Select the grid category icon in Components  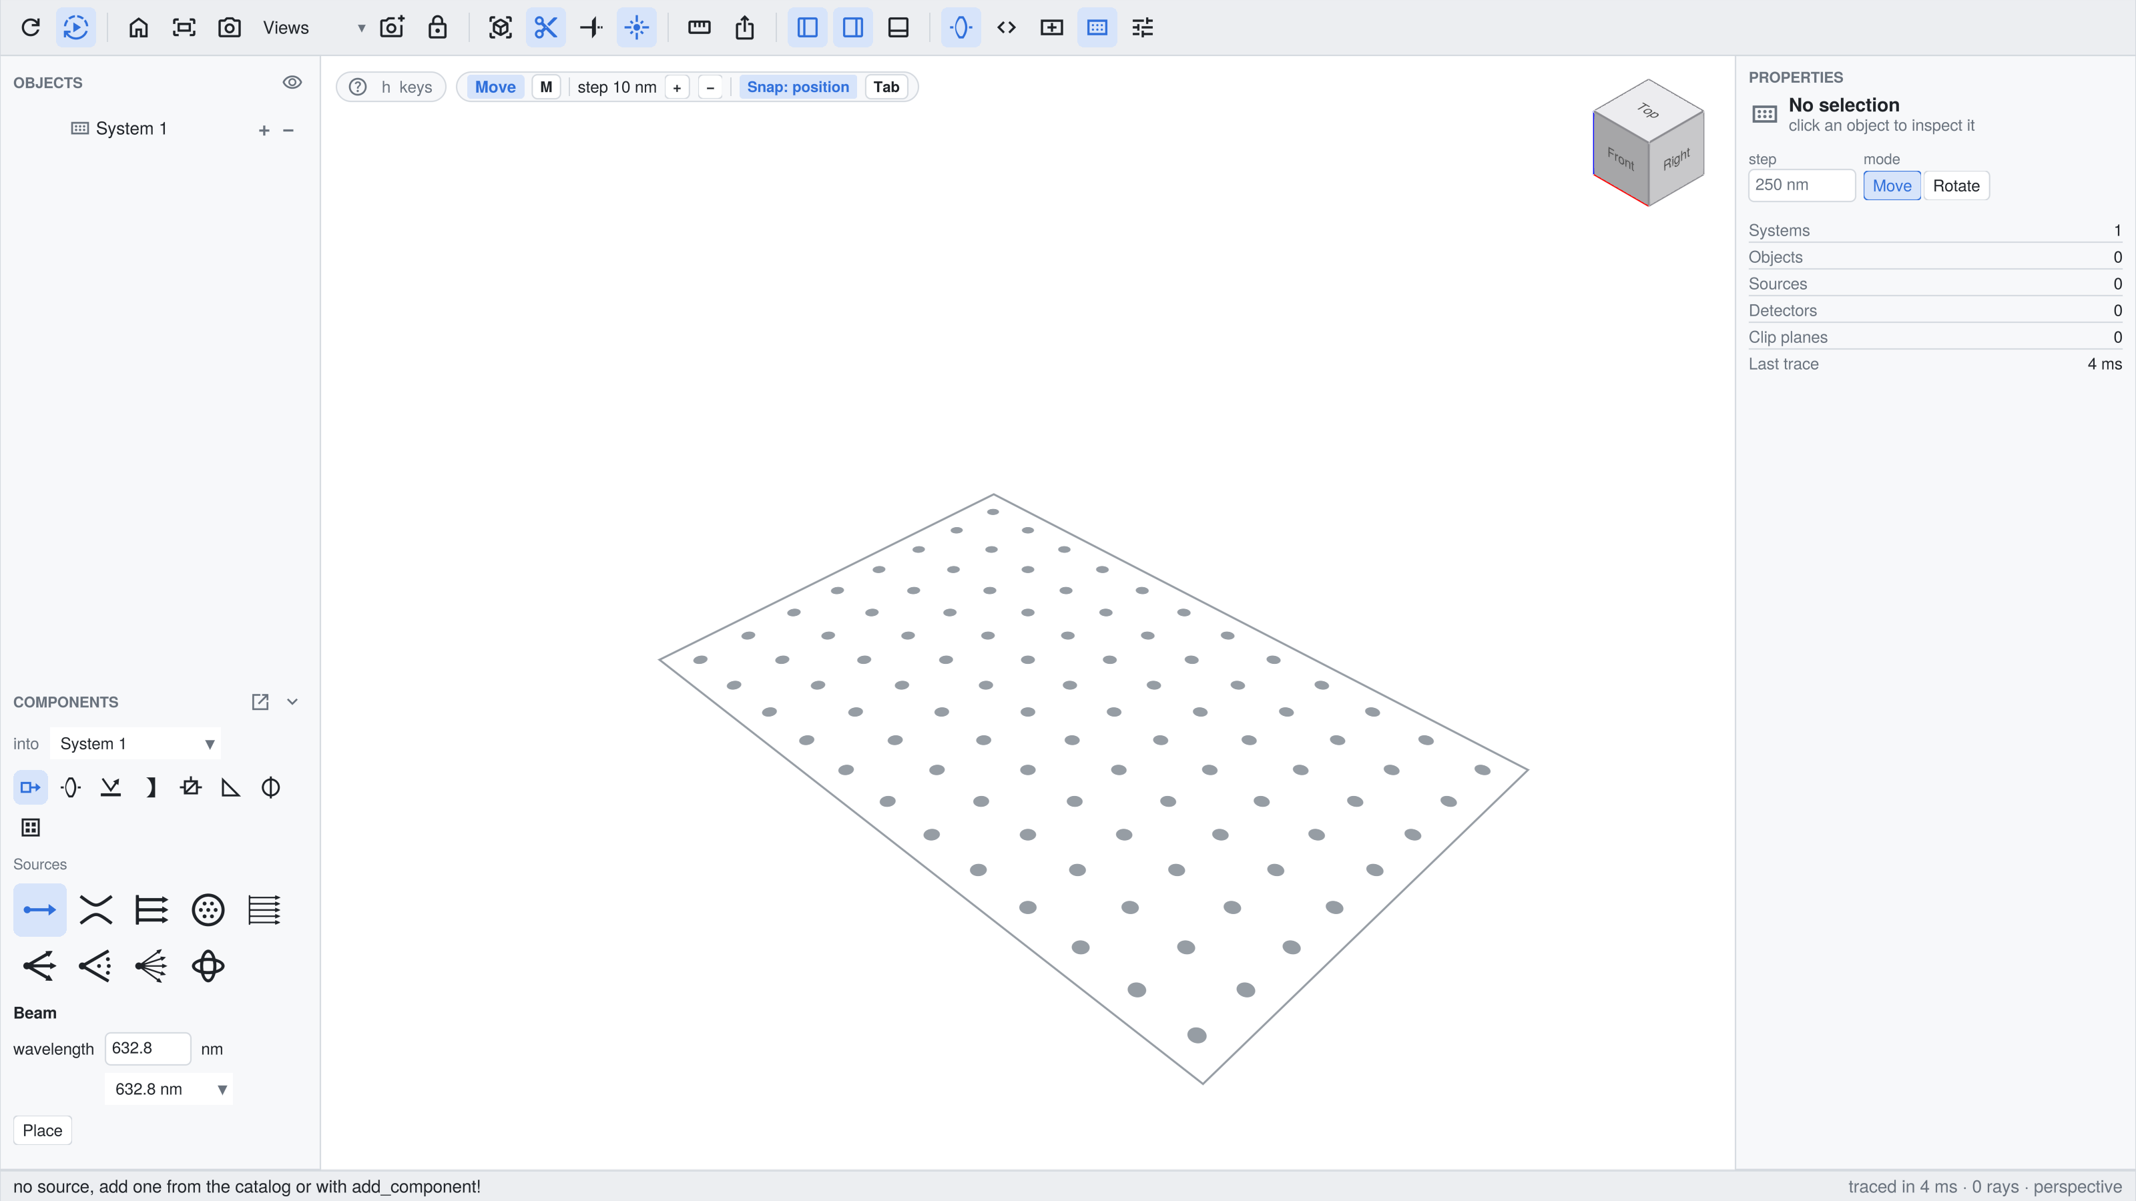(x=31, y=827)
